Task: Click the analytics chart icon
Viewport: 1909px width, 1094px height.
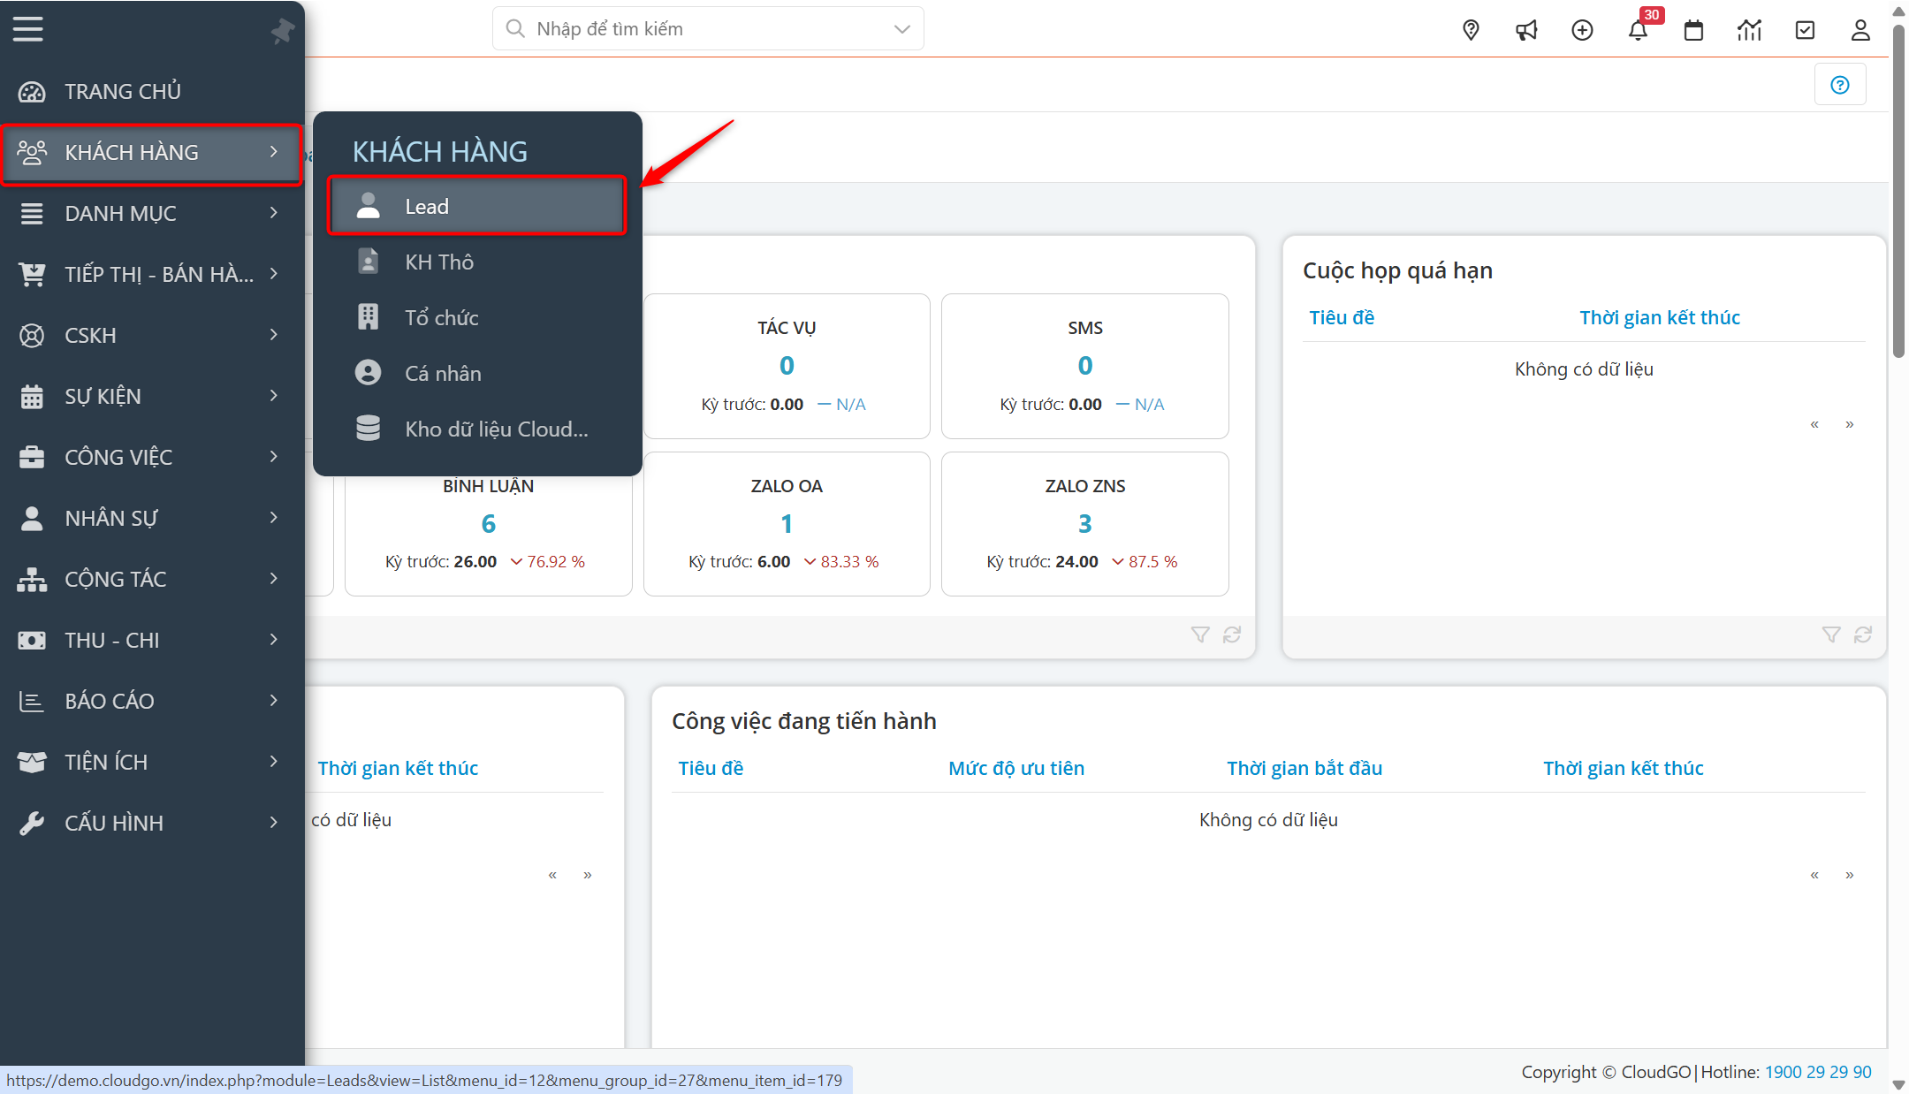Action: pos(1749,29)
